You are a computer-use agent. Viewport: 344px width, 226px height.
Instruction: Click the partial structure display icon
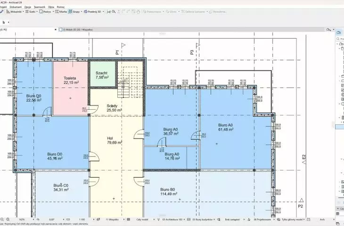129,219
